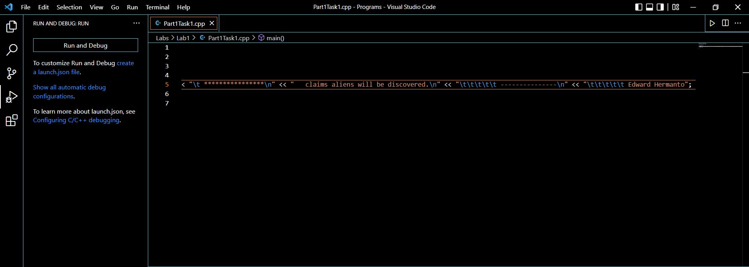Screen dimensions: 749x267
Task: Minimize the VS Code window
Action: pos(693,7)
